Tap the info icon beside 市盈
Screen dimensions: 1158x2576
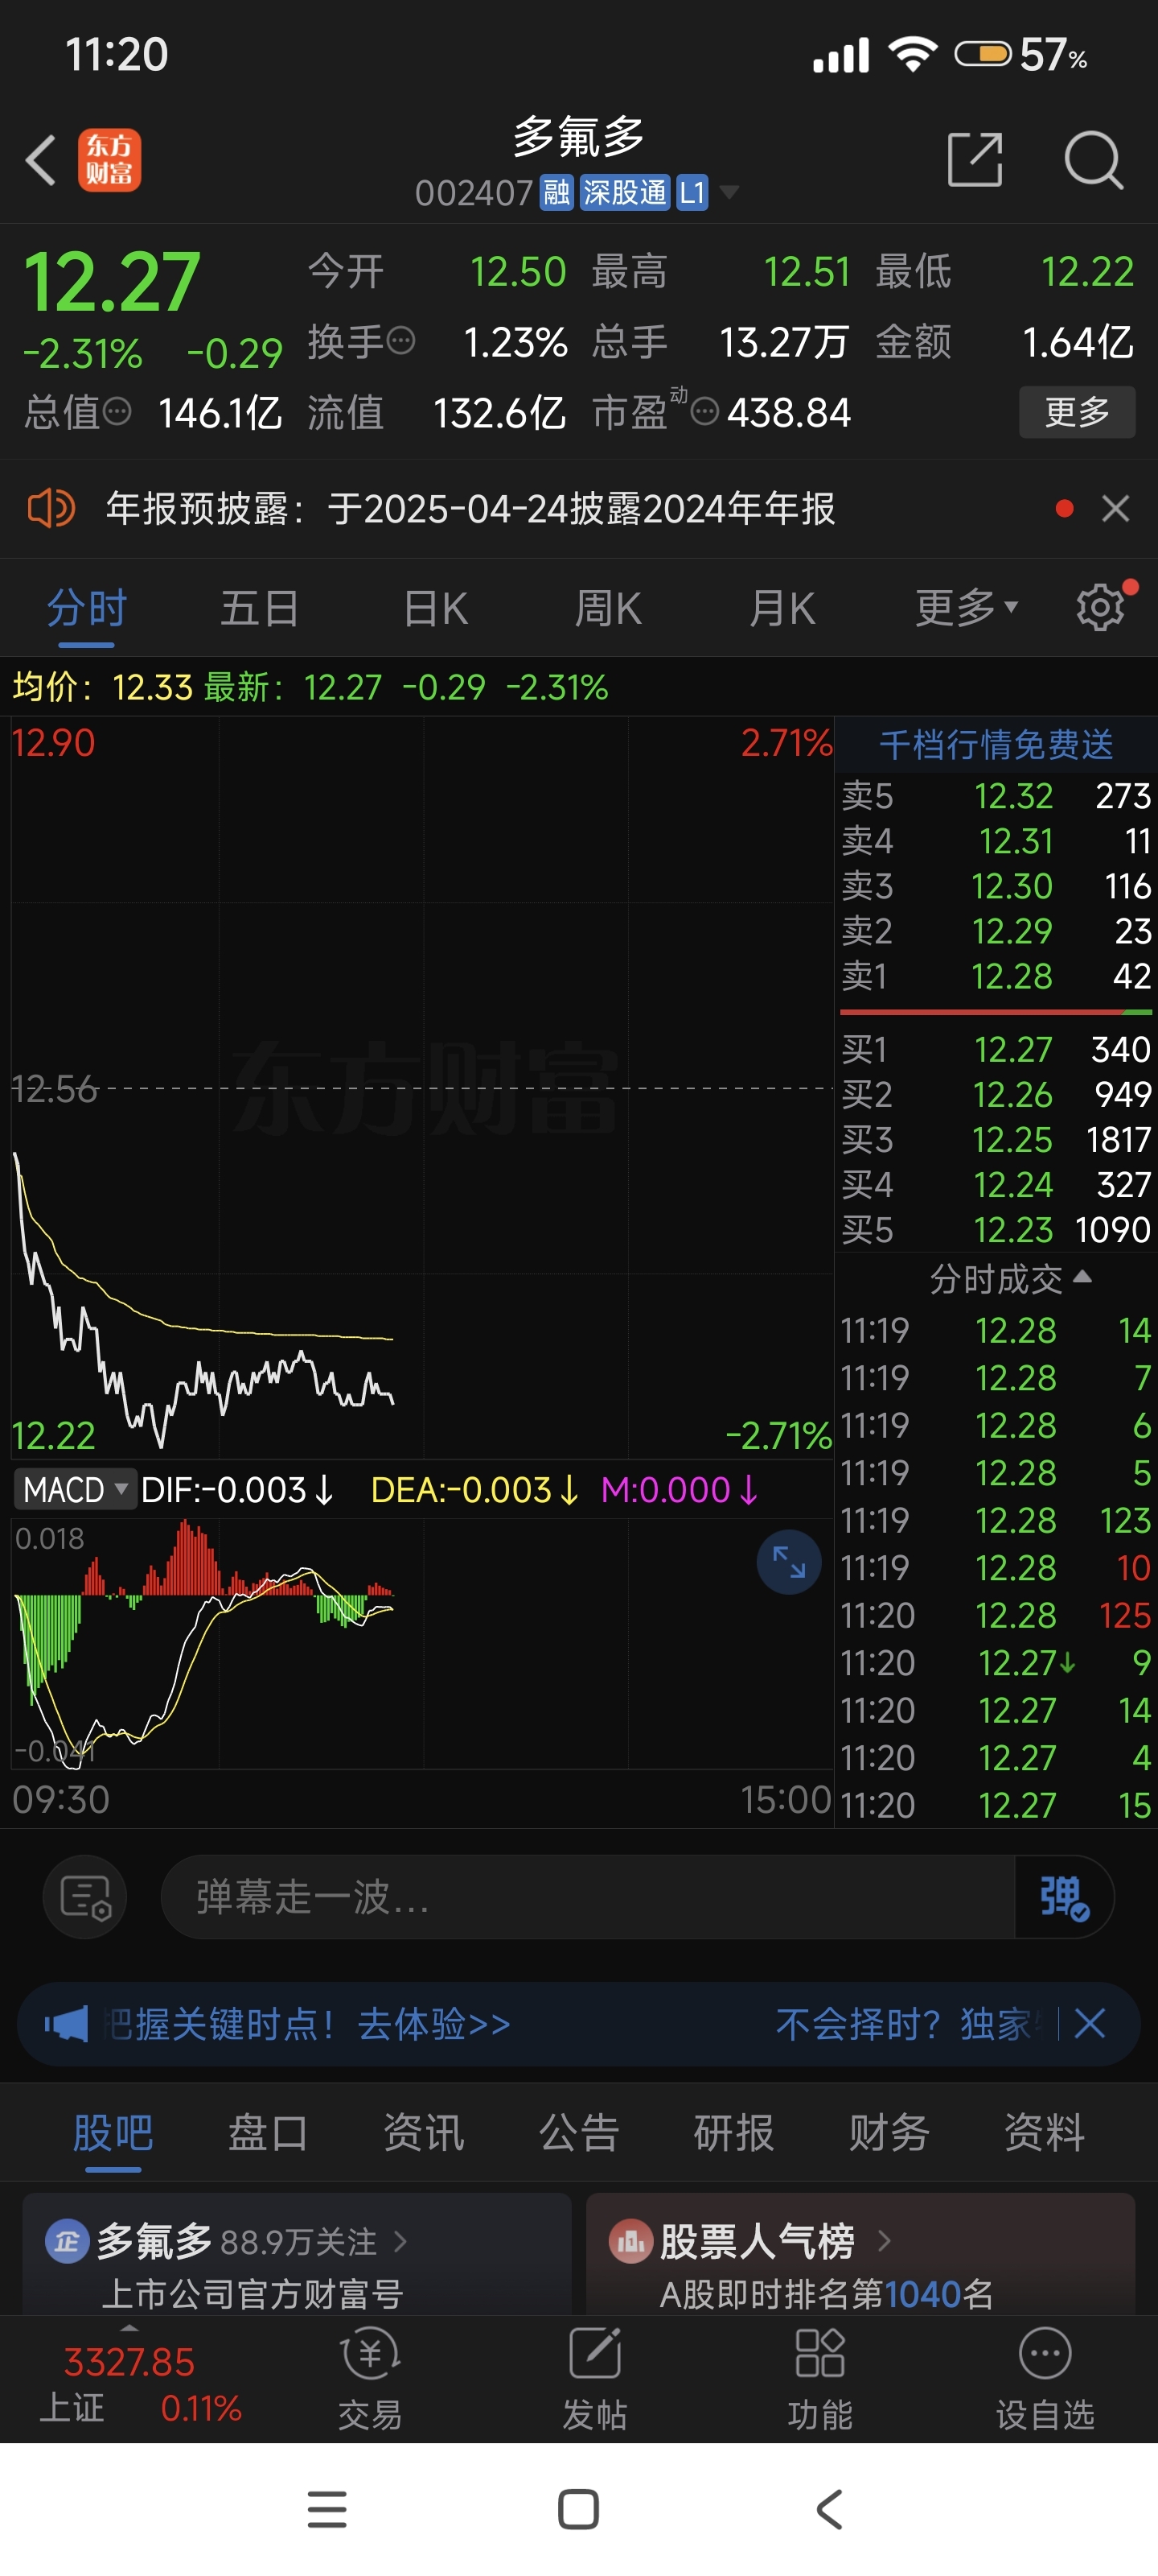[x=704, y=411]
